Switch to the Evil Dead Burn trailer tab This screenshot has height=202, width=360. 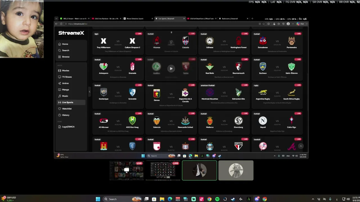tap(202, 19)
